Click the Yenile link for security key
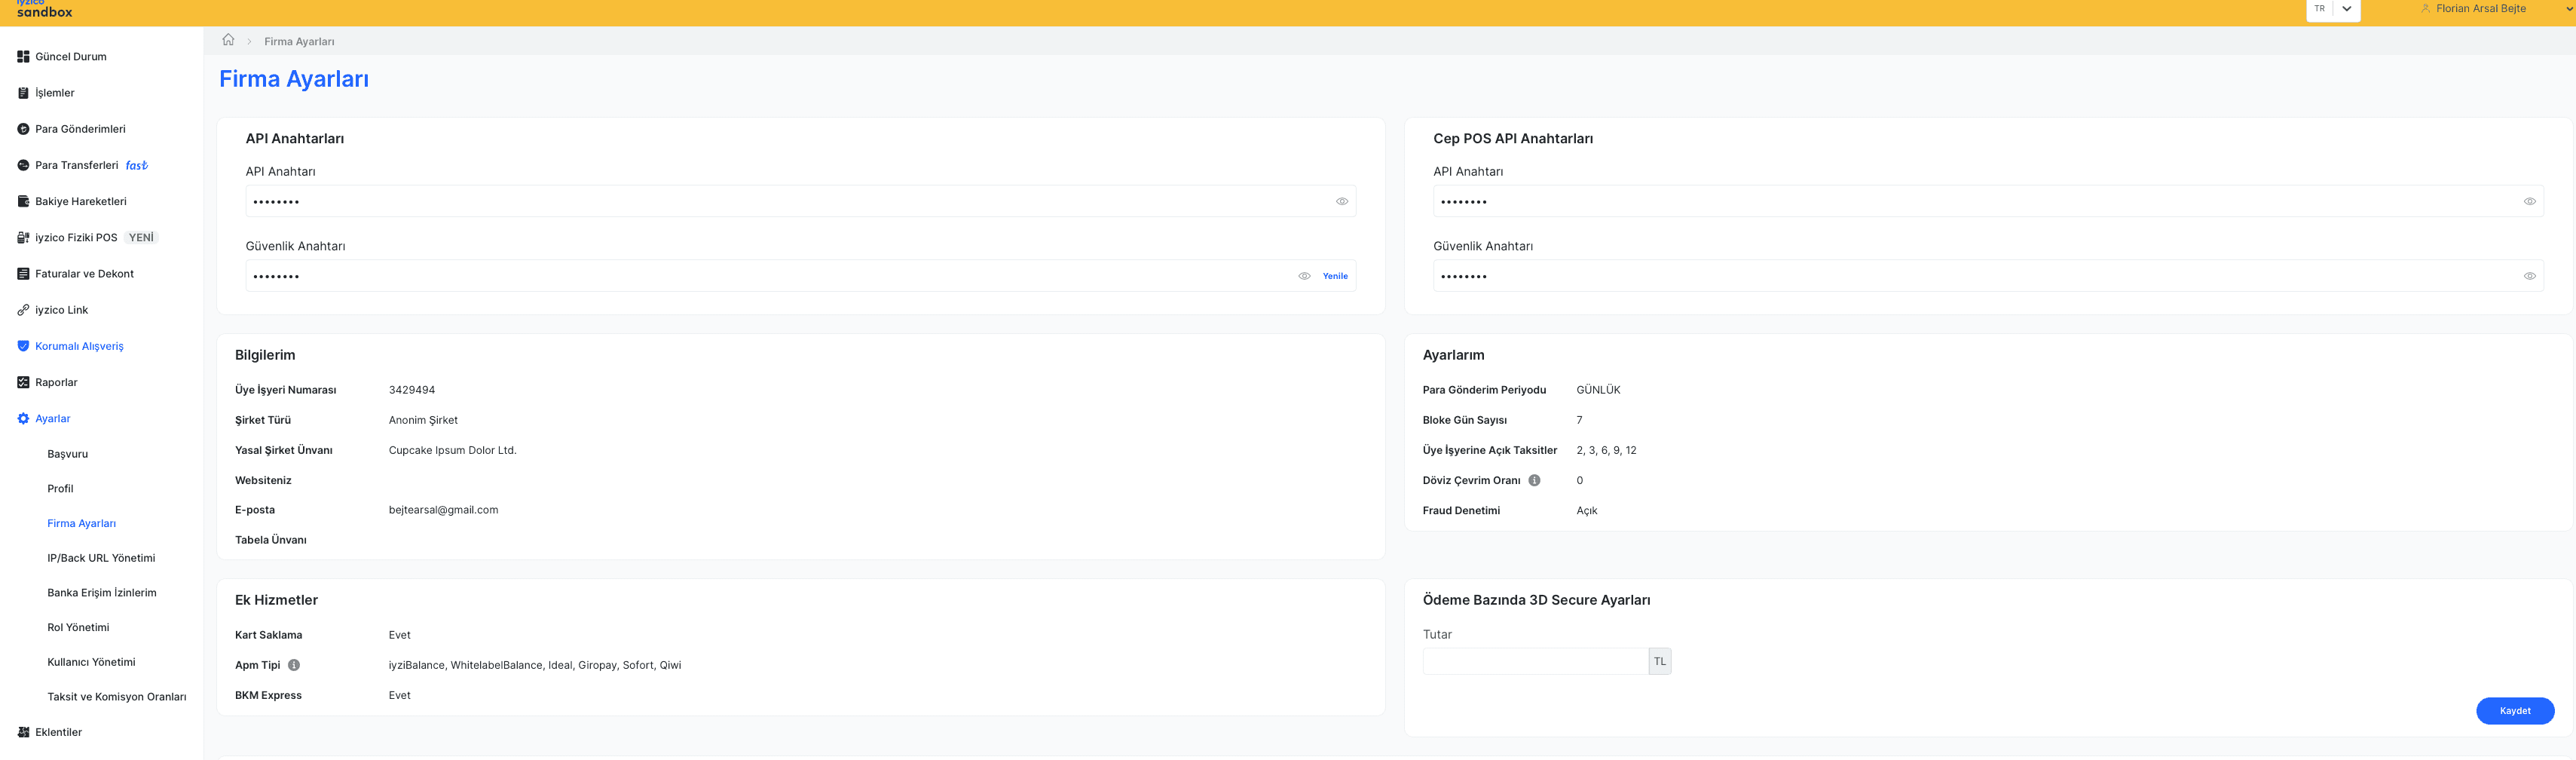Screen dimensions: 2576x760 click(1335, 276)
